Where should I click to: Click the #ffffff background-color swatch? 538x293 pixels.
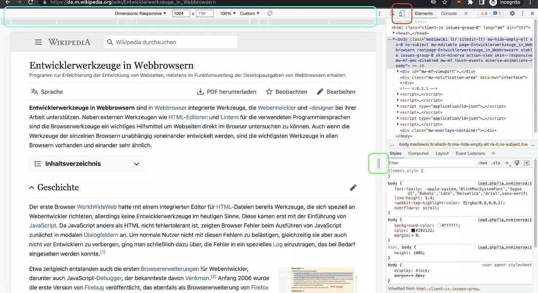[439, 226]
